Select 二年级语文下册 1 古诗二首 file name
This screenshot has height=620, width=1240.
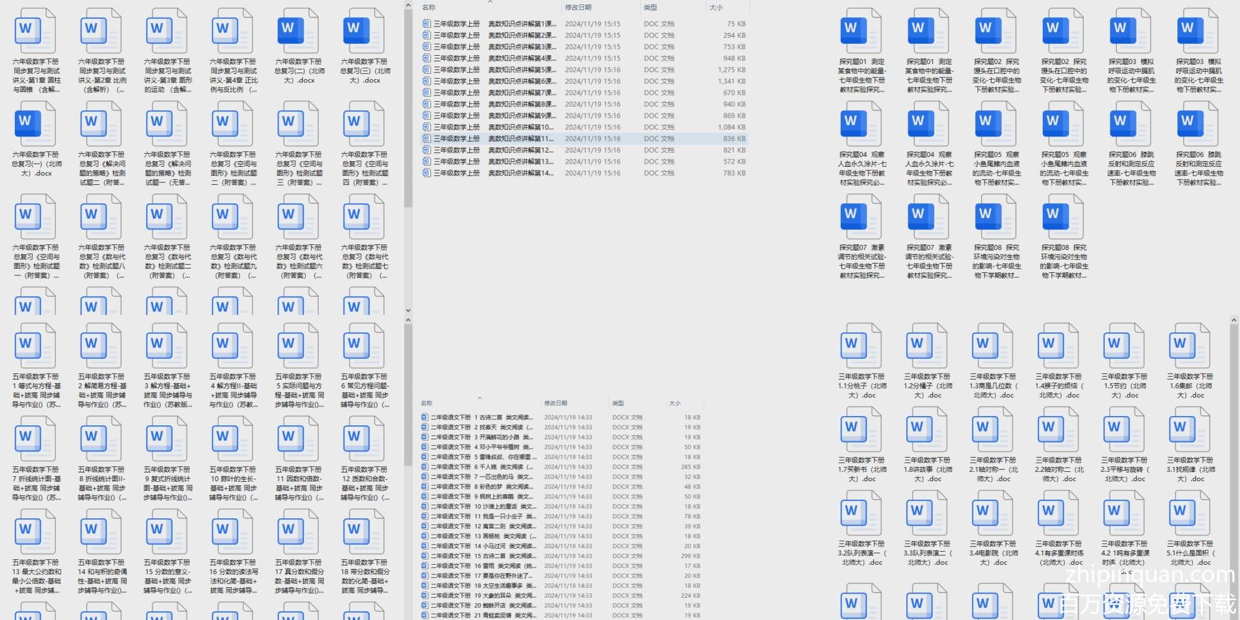481,417
